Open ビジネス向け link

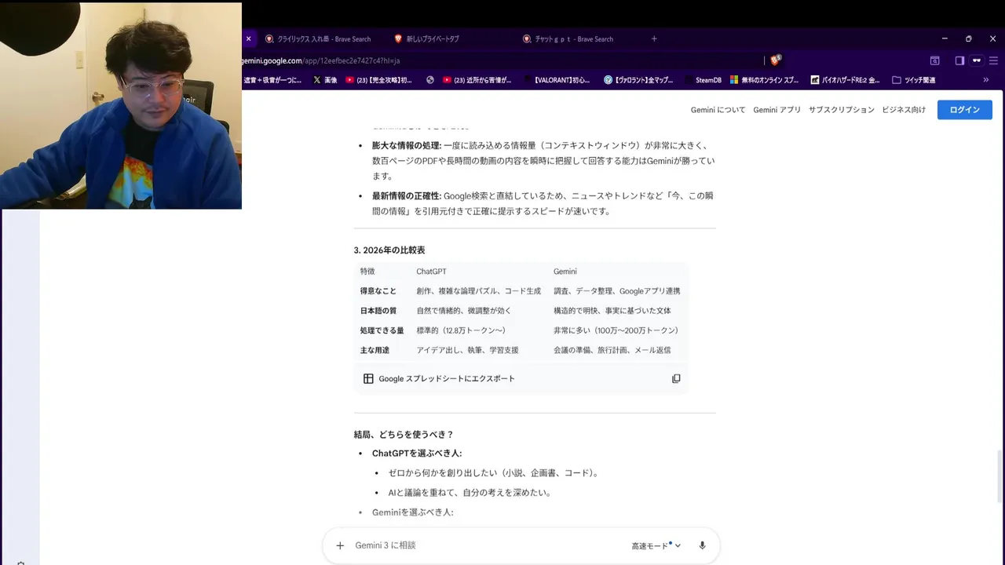coord(904,110)
